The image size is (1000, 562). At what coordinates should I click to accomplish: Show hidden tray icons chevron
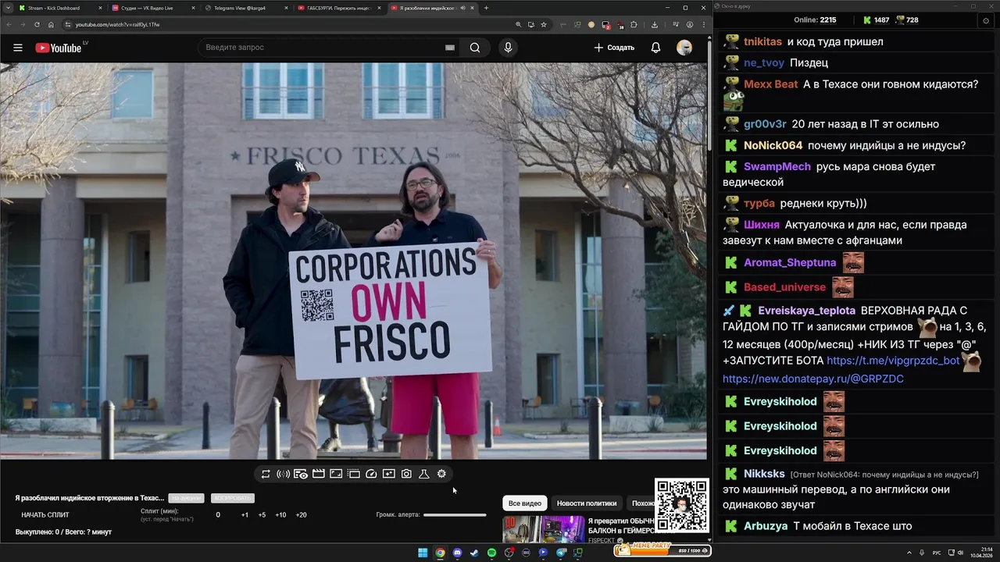click(911, 552)
